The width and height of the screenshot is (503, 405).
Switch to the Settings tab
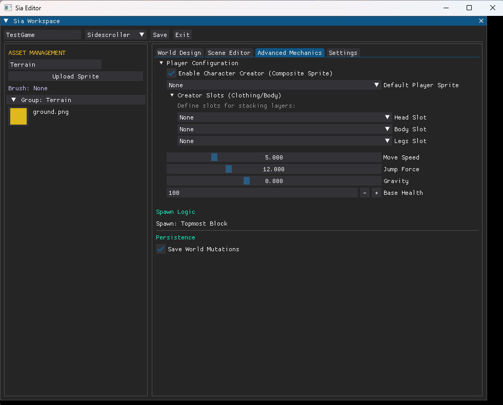pos(343,53)
